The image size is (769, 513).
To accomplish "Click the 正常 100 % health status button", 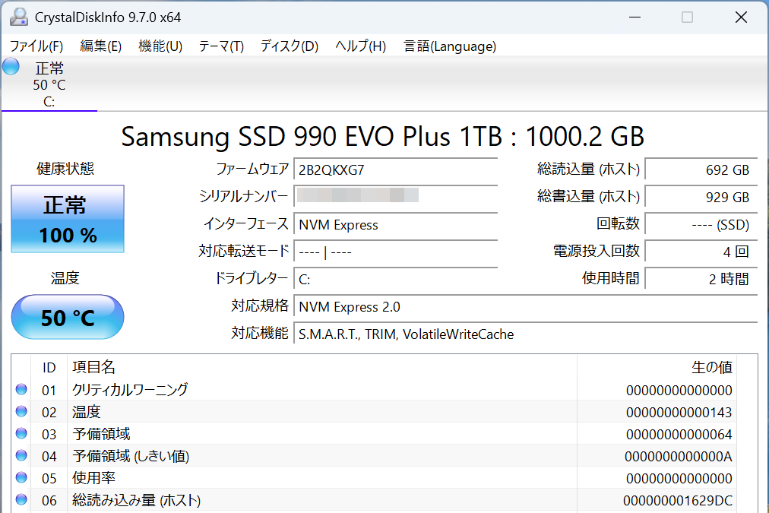I will [68, 219].
